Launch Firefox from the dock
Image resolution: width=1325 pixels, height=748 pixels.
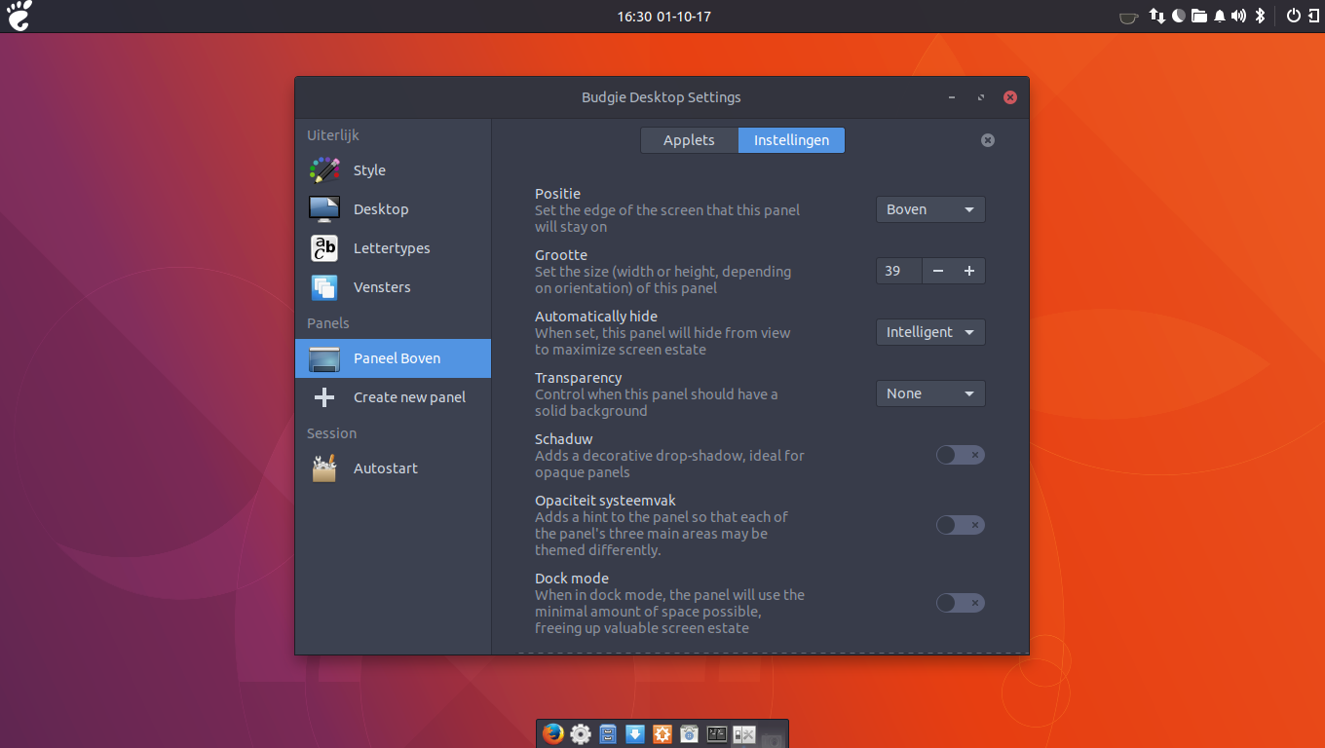tap(553, 733)
